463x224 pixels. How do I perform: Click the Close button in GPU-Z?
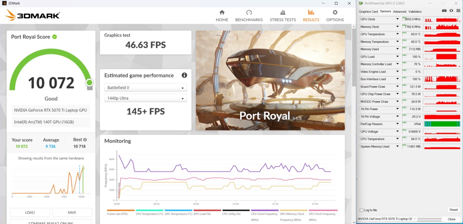click(452, 219)
